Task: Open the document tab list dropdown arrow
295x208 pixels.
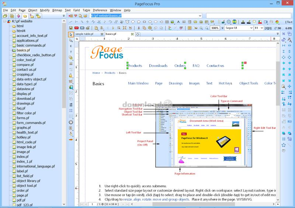Action: click(278, 34)
